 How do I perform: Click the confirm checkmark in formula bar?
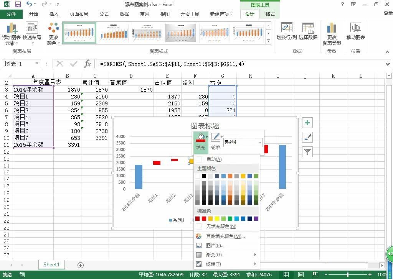point(74,64)
